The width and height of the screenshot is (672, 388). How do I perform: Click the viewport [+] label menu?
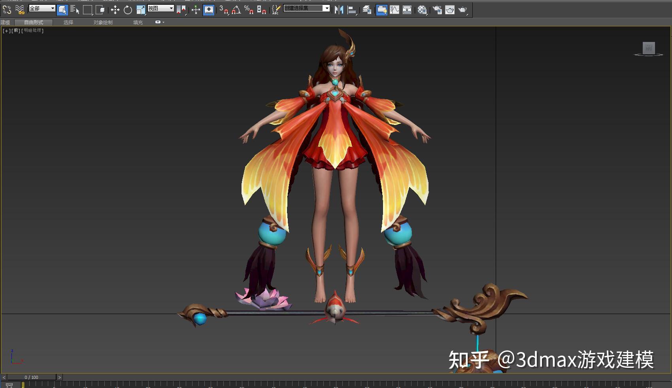[x=6, y=31]
